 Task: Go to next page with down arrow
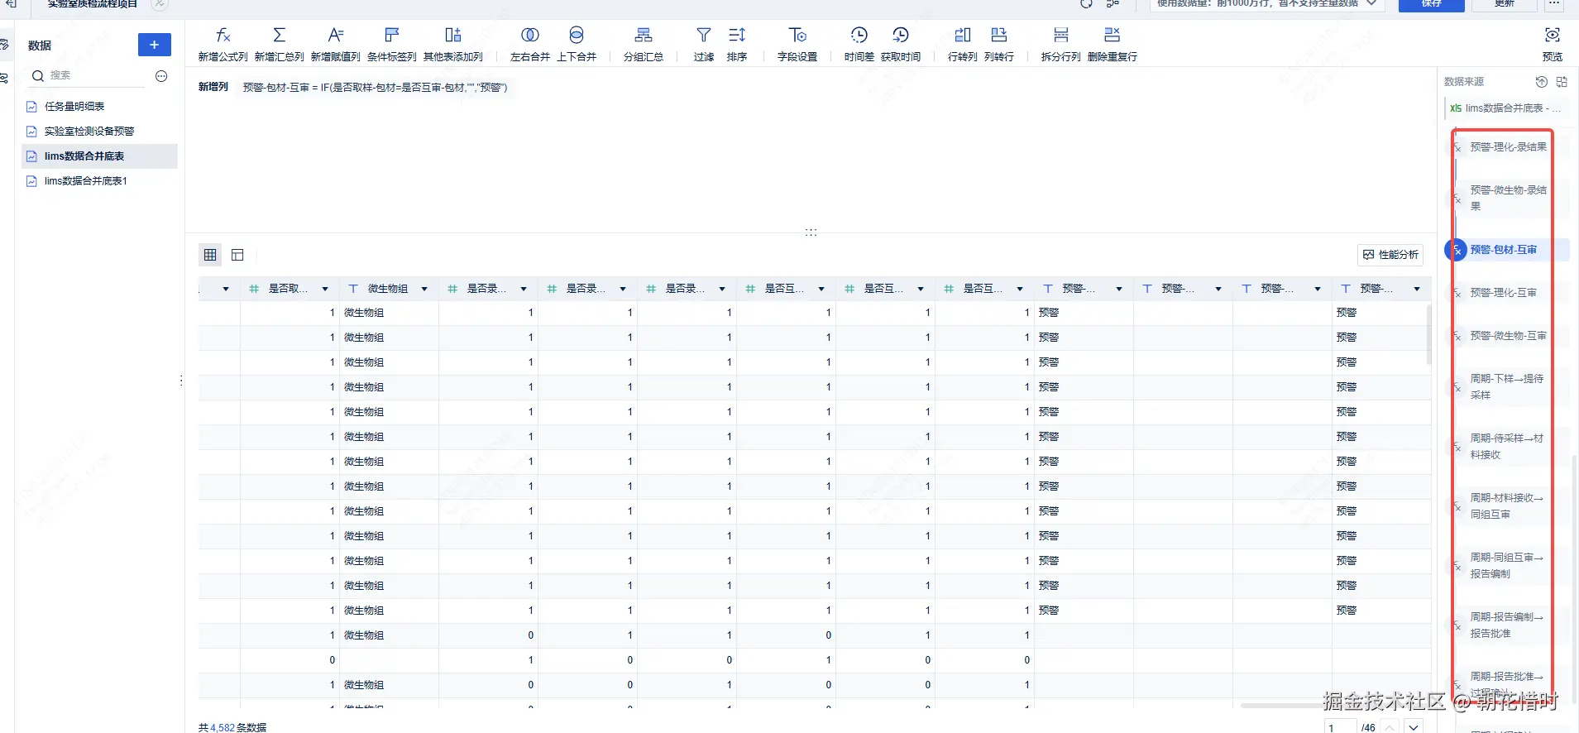[x=1414, y=727]
